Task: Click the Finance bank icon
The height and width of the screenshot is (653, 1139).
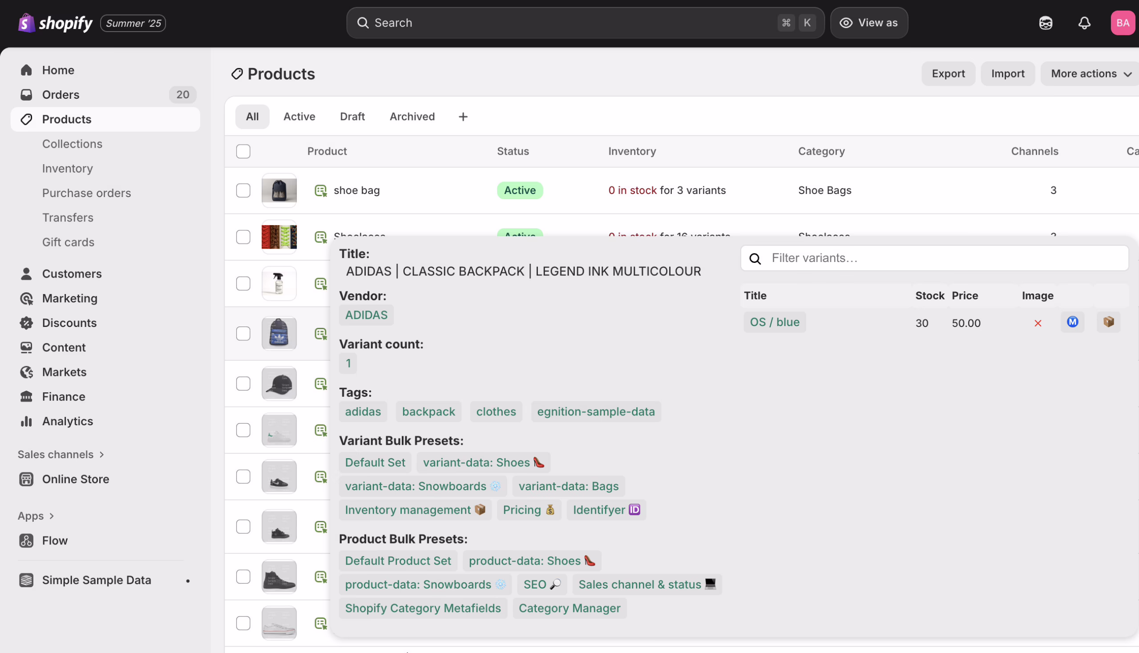Action: click(x=26, y=396)
